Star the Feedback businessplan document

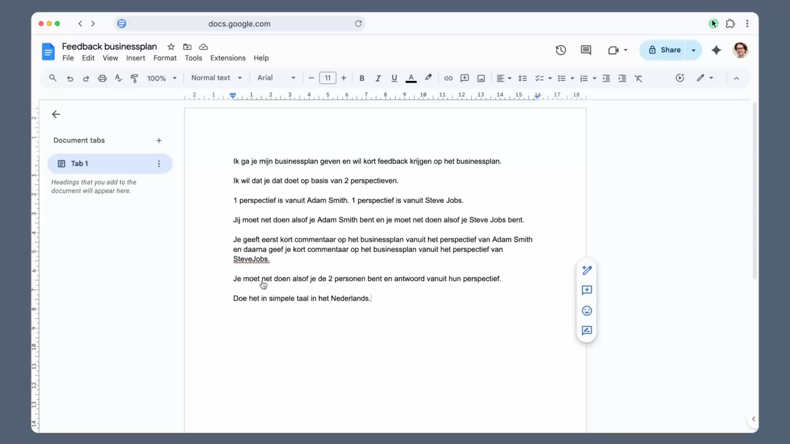click(x=171, y=47)
